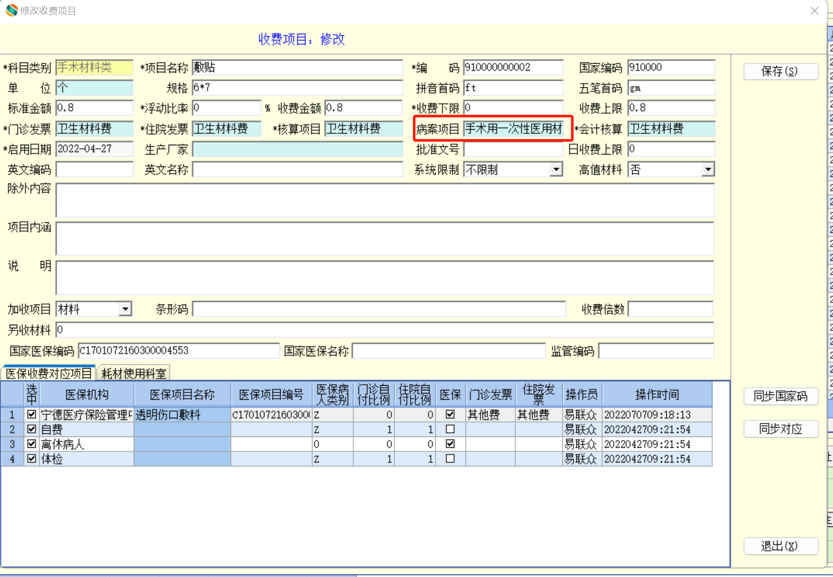Image resolution: width=833 pixels, height=577 pixels.
Task: Toggle the 医保 checkbox in 离休病人 row
Action: click(450, 444)
